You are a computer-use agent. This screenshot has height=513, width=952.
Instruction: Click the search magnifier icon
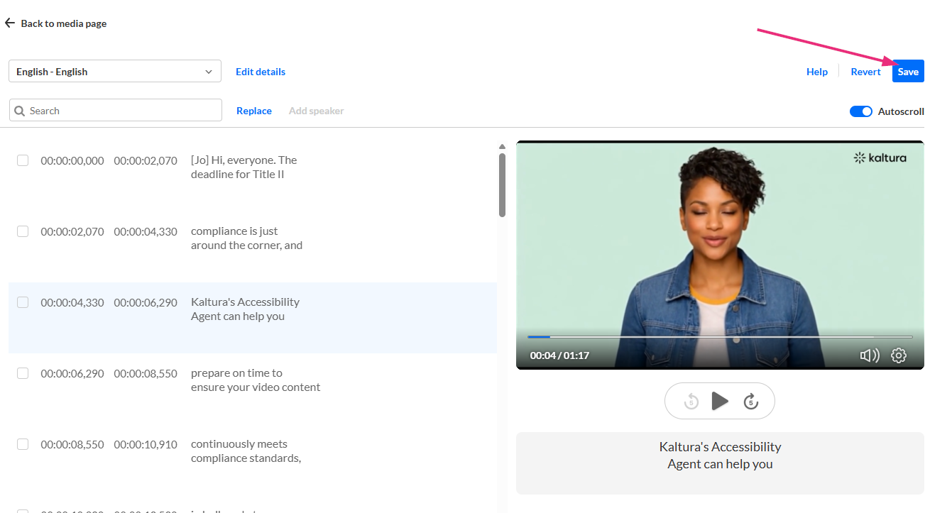point(20,111)
